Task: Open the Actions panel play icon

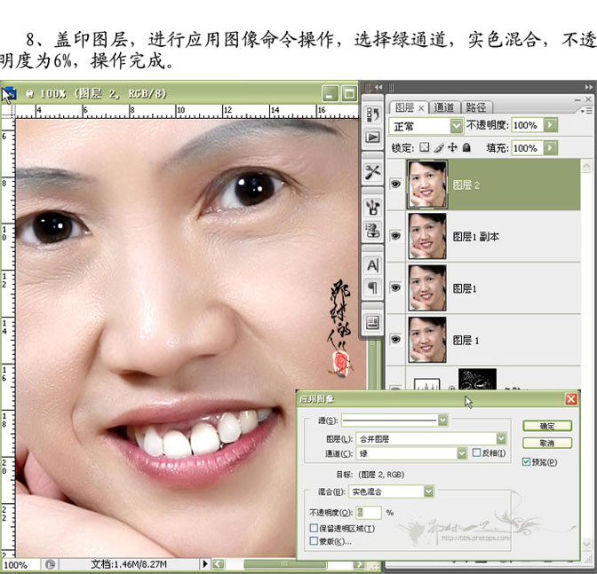Action: coord(372,137)
